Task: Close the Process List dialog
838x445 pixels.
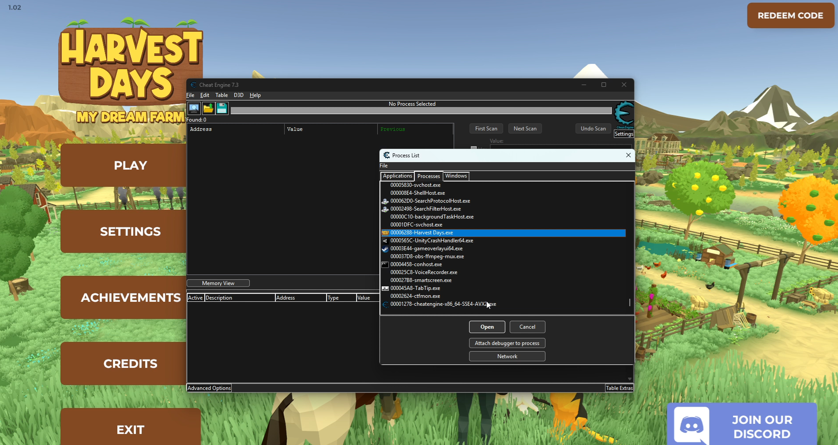Action: [x=628, y=155]
